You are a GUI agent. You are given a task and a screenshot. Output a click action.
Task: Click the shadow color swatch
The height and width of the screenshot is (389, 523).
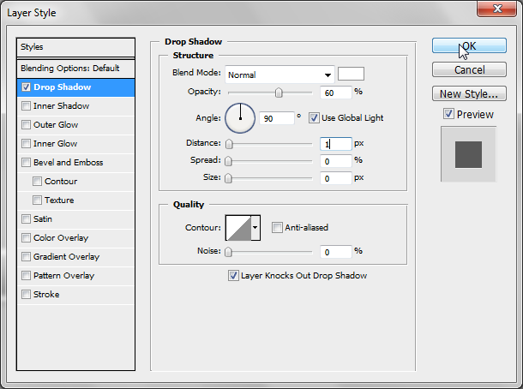351,74
